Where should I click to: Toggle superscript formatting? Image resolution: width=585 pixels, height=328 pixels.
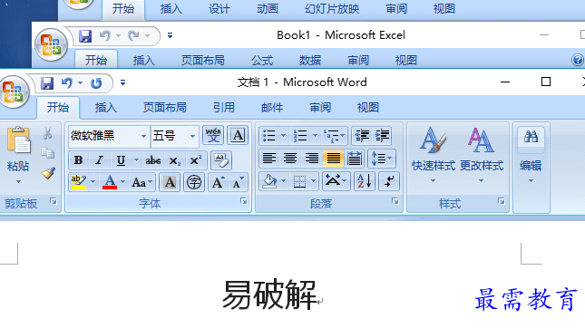coord(195,160)
